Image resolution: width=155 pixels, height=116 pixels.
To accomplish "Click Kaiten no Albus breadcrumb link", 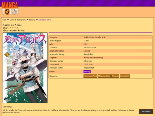I will click(x=45, y=20).
